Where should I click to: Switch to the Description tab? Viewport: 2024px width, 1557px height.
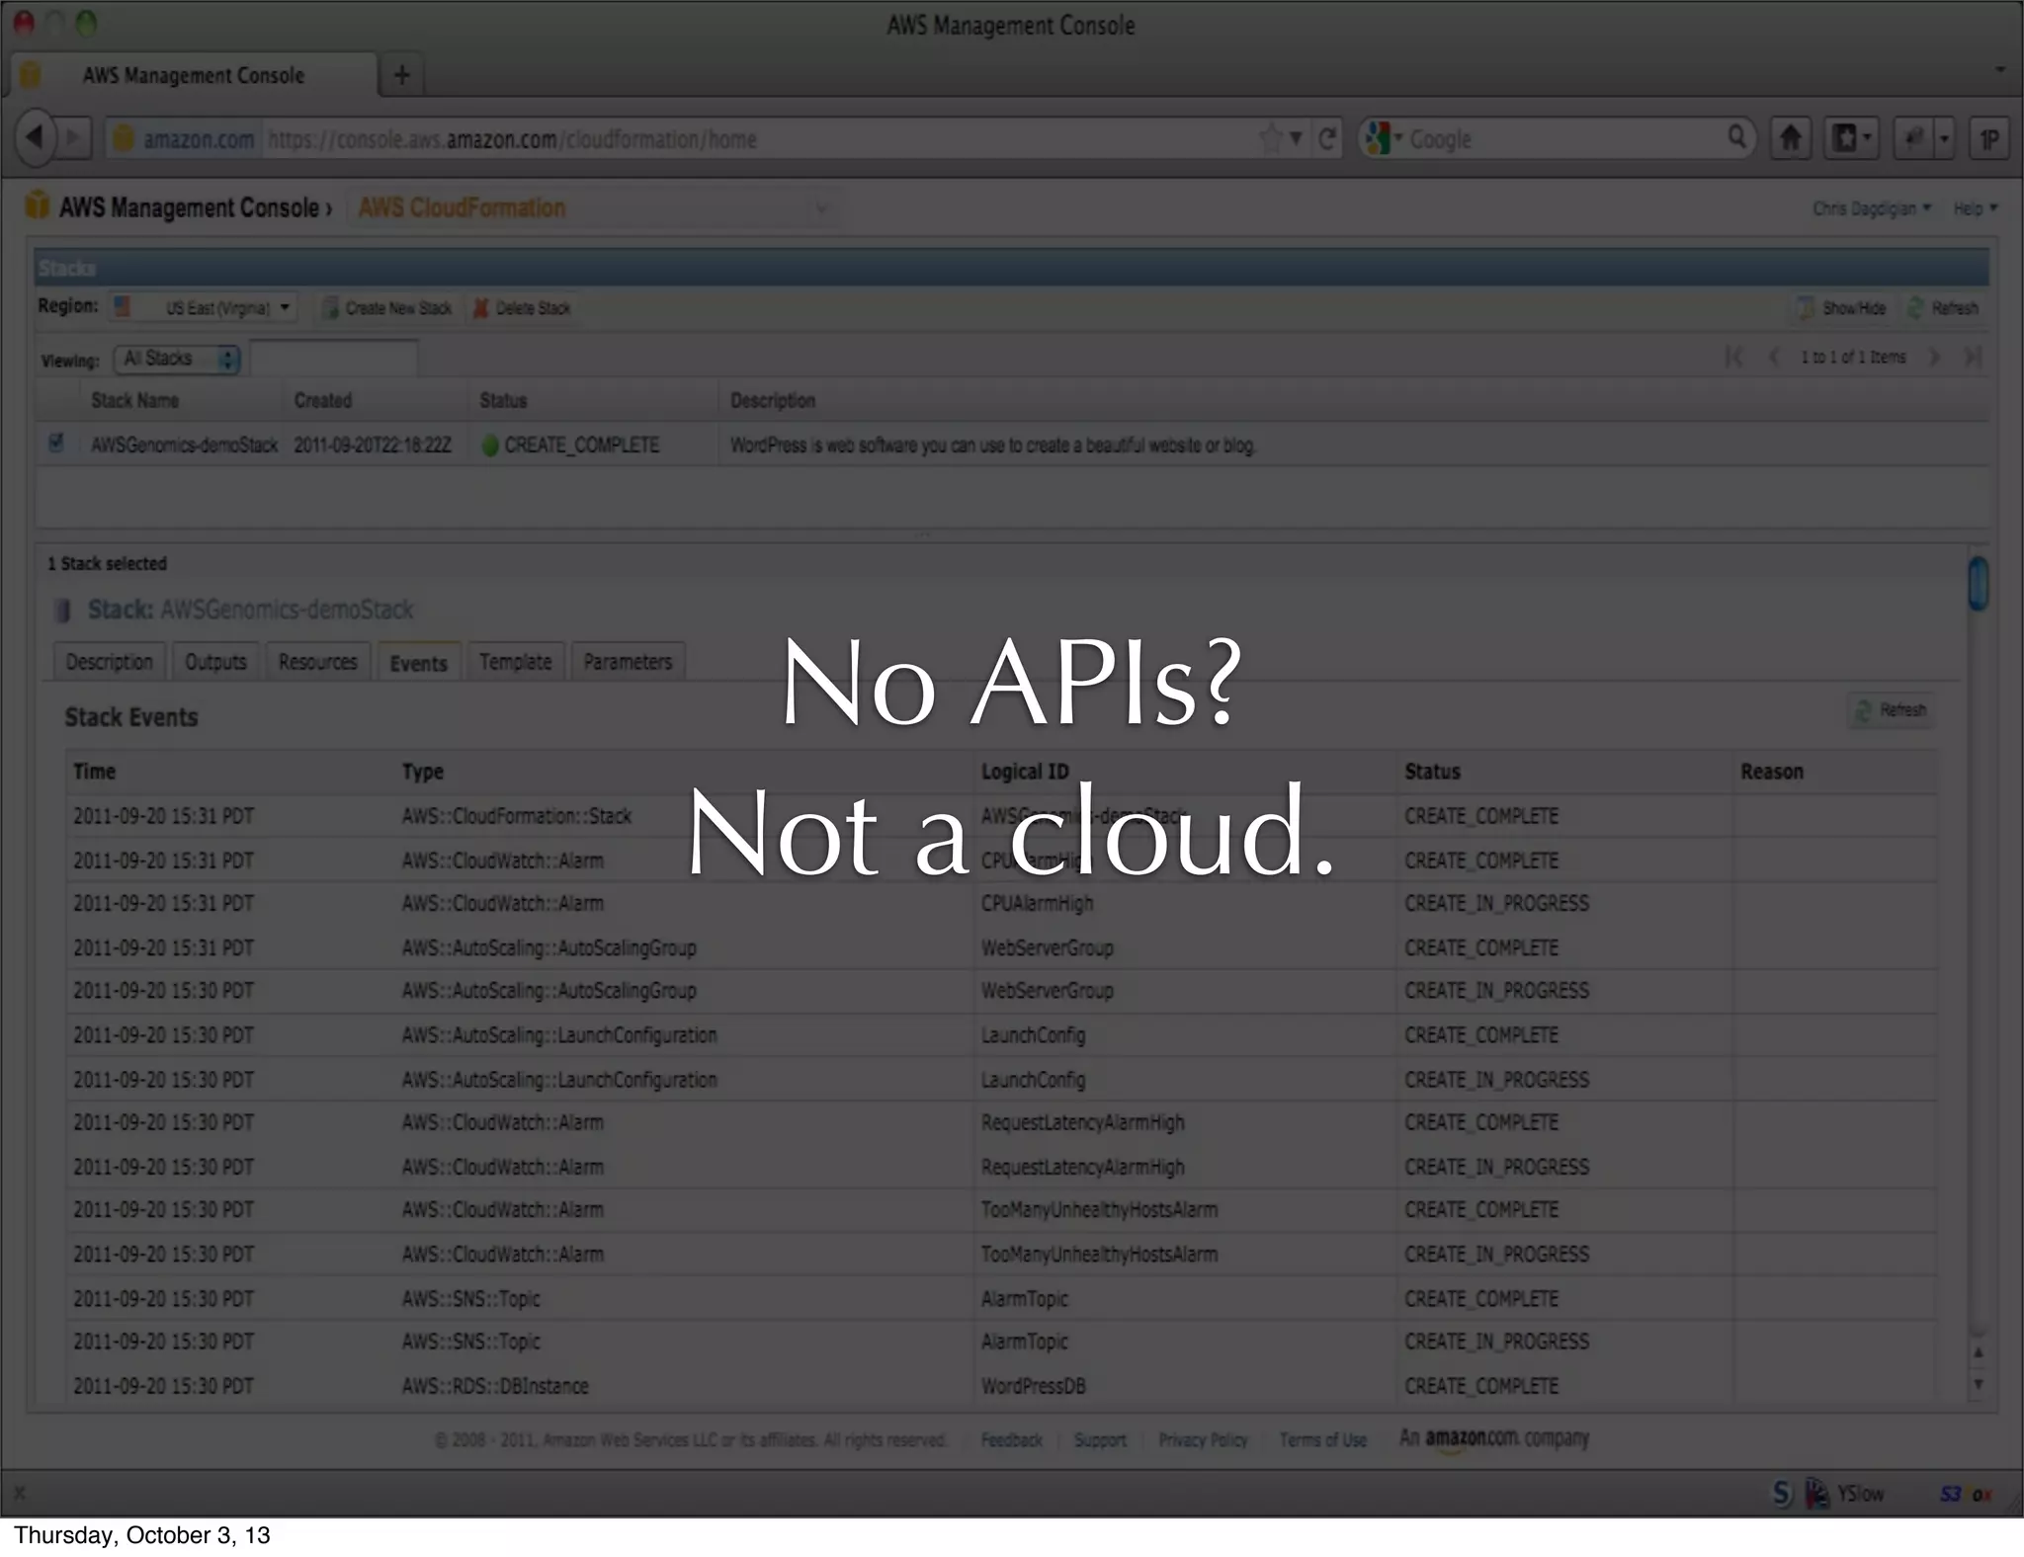coord(109,661)
